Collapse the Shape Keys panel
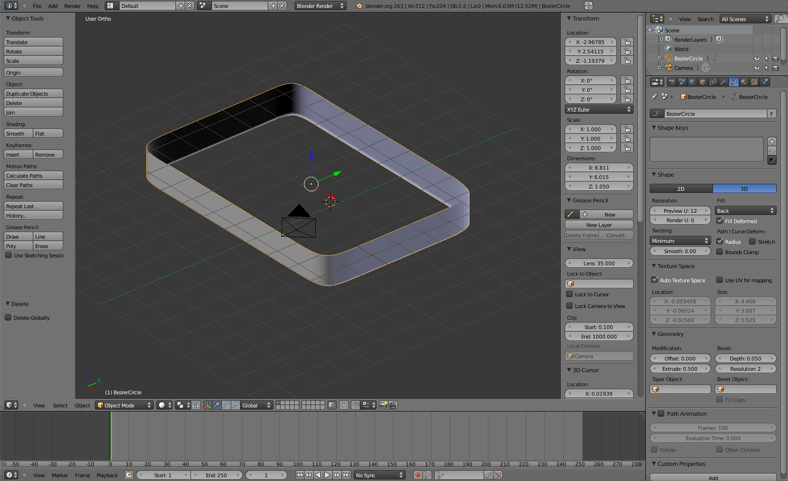This screenshot has width=788, height=481. point(654,128)
